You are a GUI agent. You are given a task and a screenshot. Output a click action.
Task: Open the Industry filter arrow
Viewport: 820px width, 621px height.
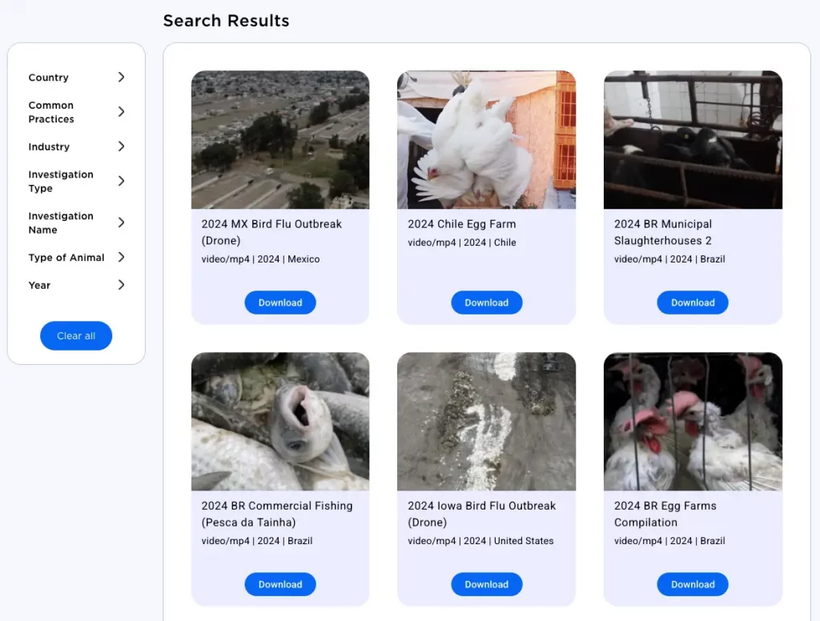pyautogui.click(x=121, y=146)
